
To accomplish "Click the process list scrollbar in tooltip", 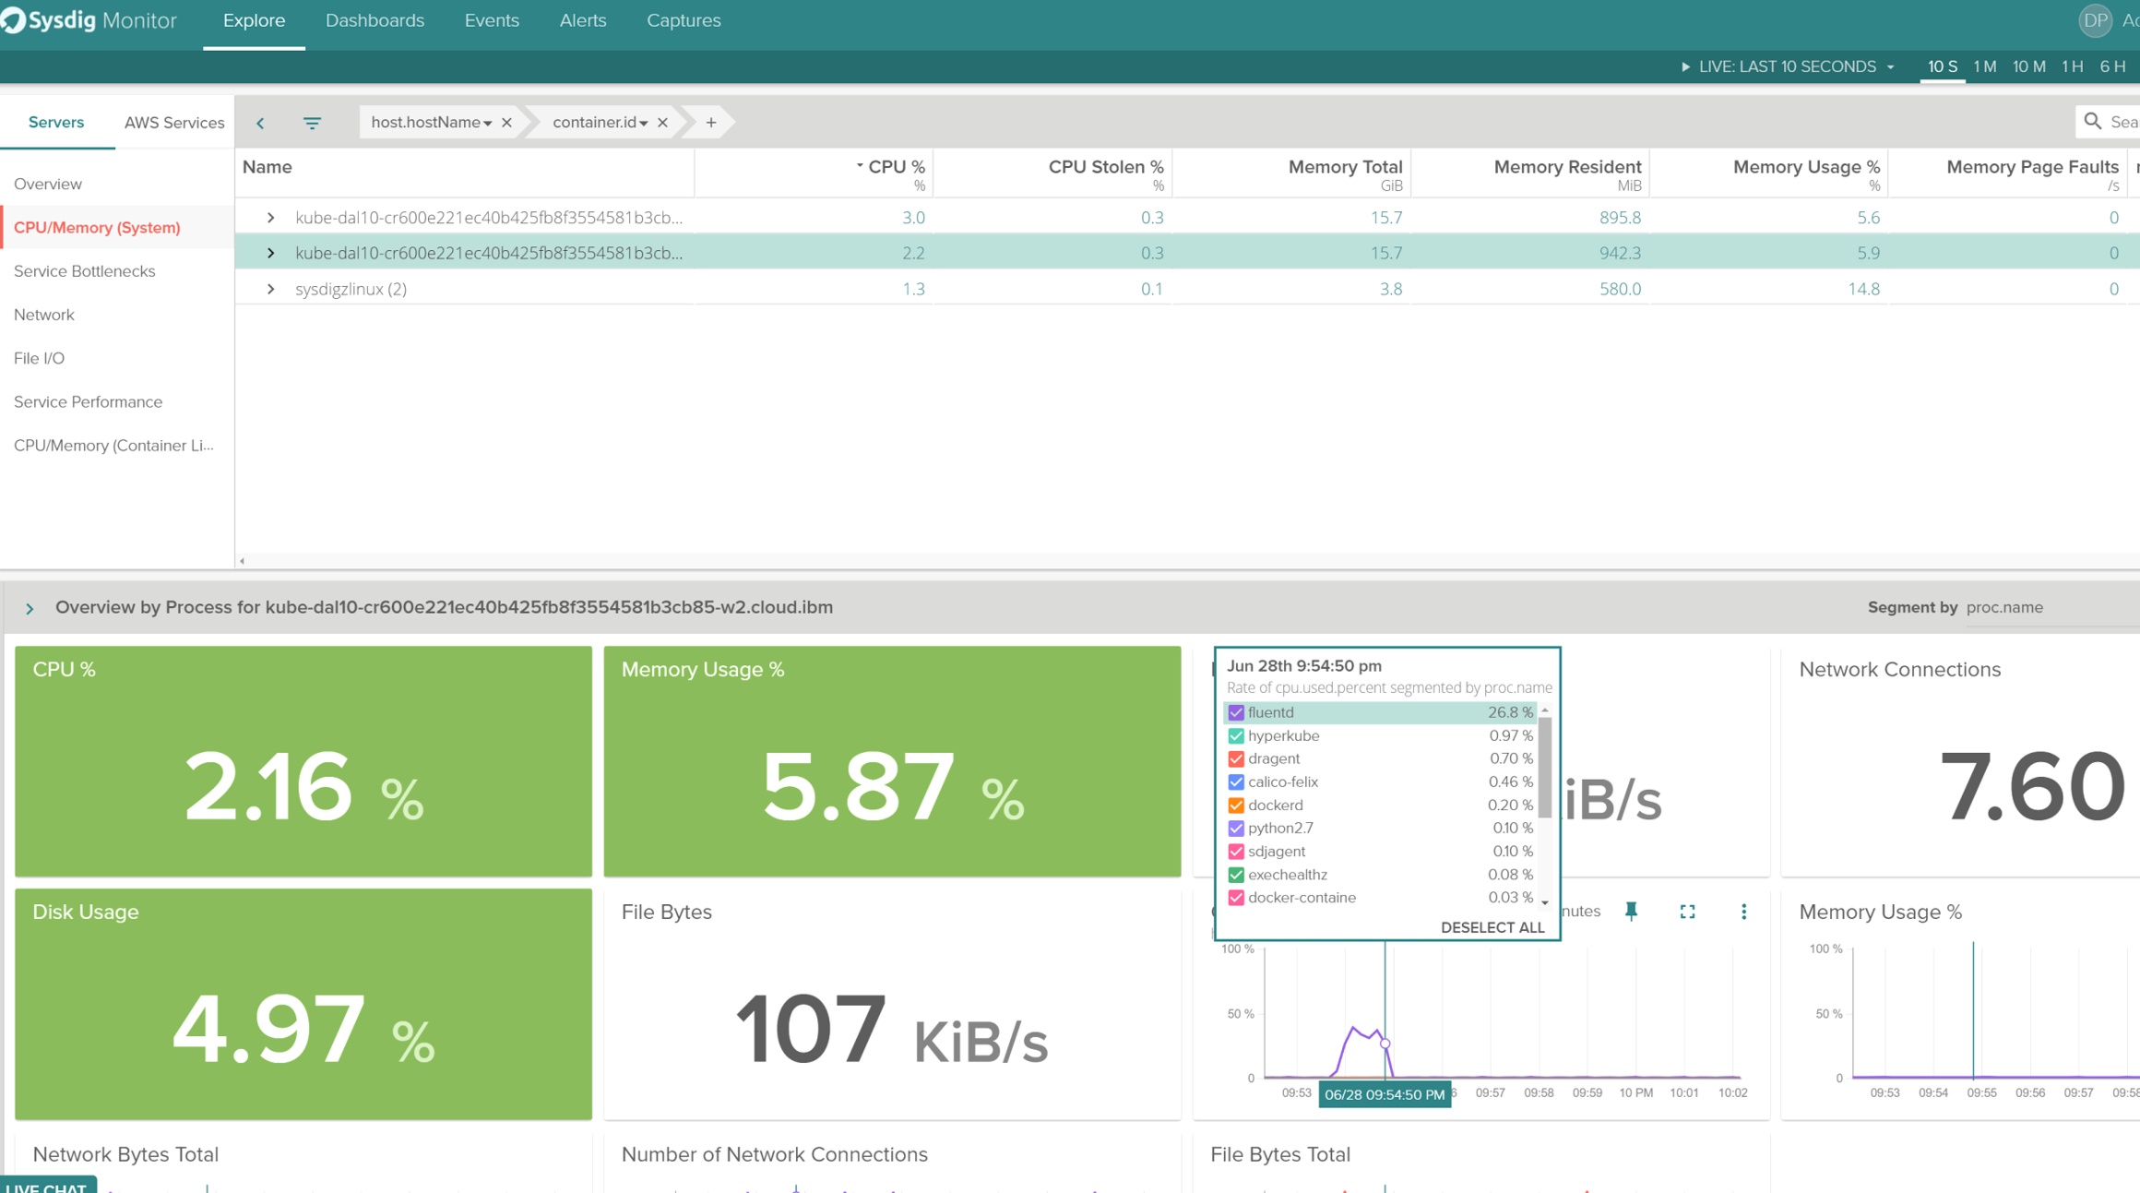I will [1544, 768].
